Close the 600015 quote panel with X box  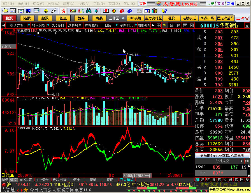point(247,26)
